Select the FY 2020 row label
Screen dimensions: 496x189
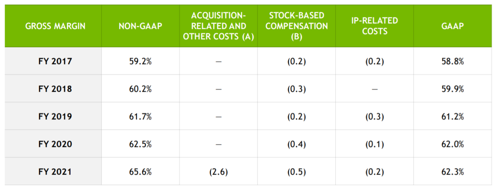(x=55, y=144)
